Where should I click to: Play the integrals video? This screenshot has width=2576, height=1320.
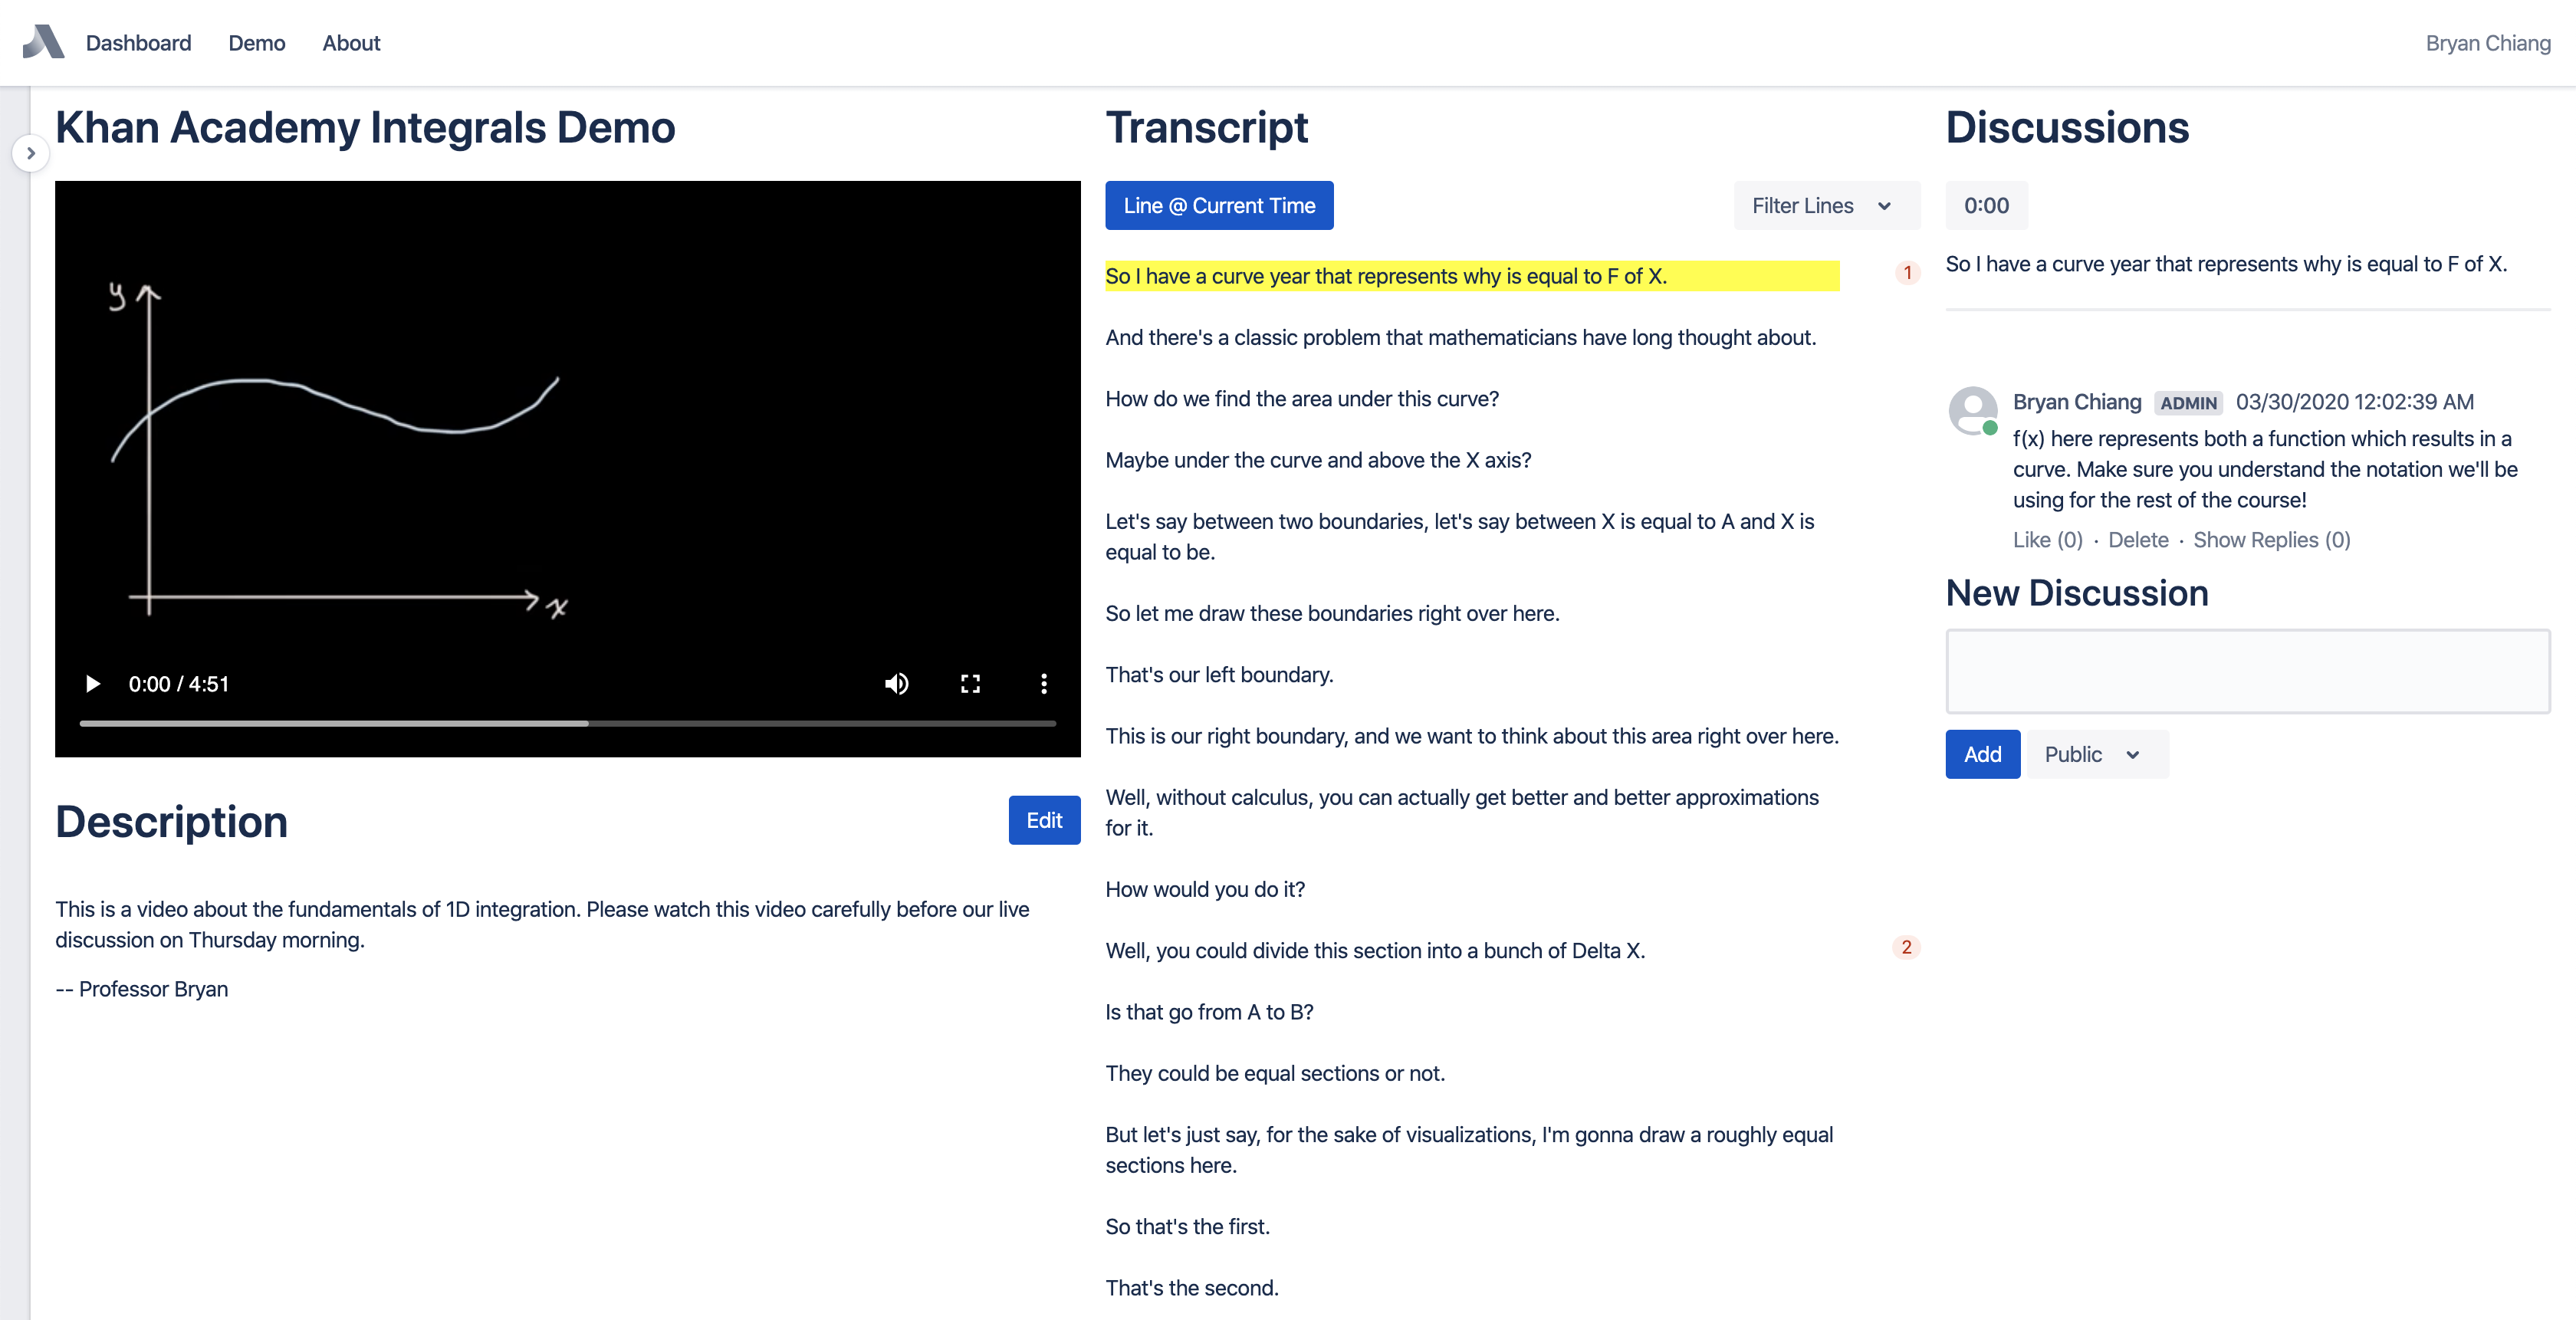click(92, 684)
